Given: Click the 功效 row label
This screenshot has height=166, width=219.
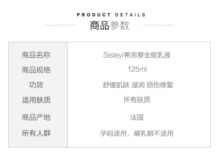Looking at the screenshot, I should coord(36,85).
